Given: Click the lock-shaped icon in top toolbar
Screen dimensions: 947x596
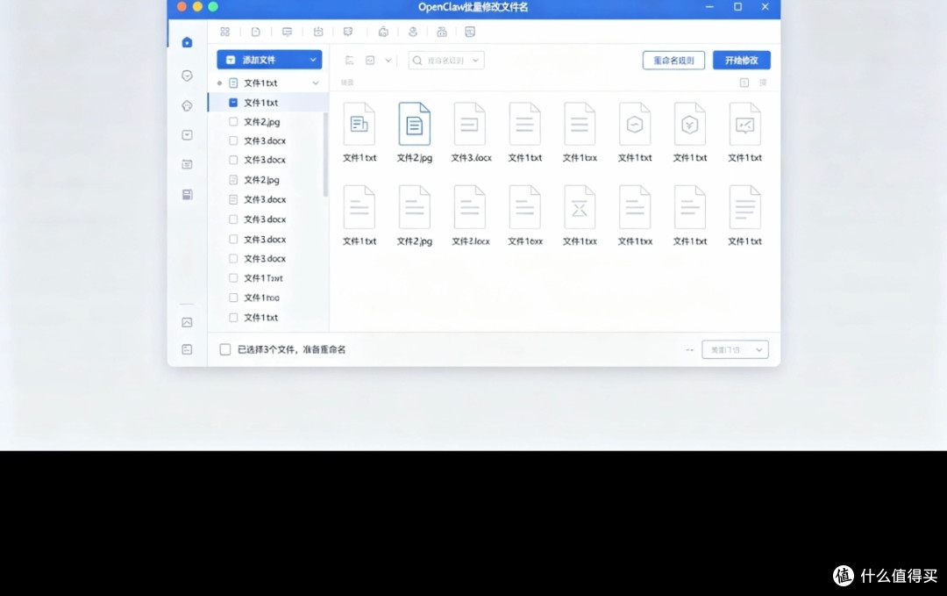Looking at the screenshot, I should (442, 32).
